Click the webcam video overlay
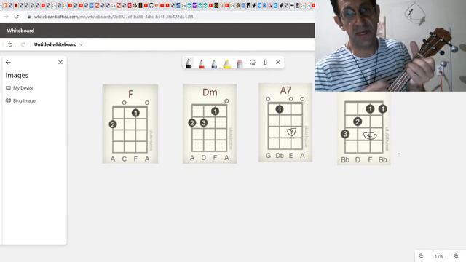466x262 pixels. point(390,45)
